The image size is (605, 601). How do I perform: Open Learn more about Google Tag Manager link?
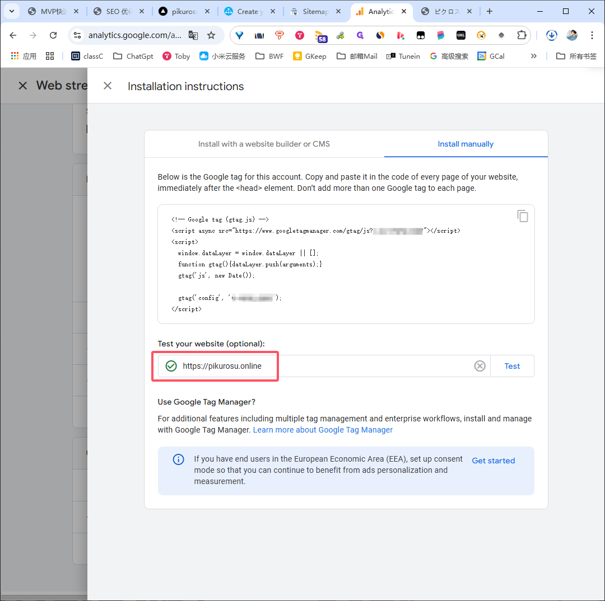pyautogui.click(x=323, y=430)
